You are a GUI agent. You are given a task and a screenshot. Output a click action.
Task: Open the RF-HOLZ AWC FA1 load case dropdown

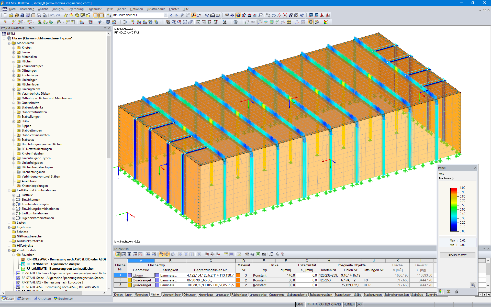[166, 15]
